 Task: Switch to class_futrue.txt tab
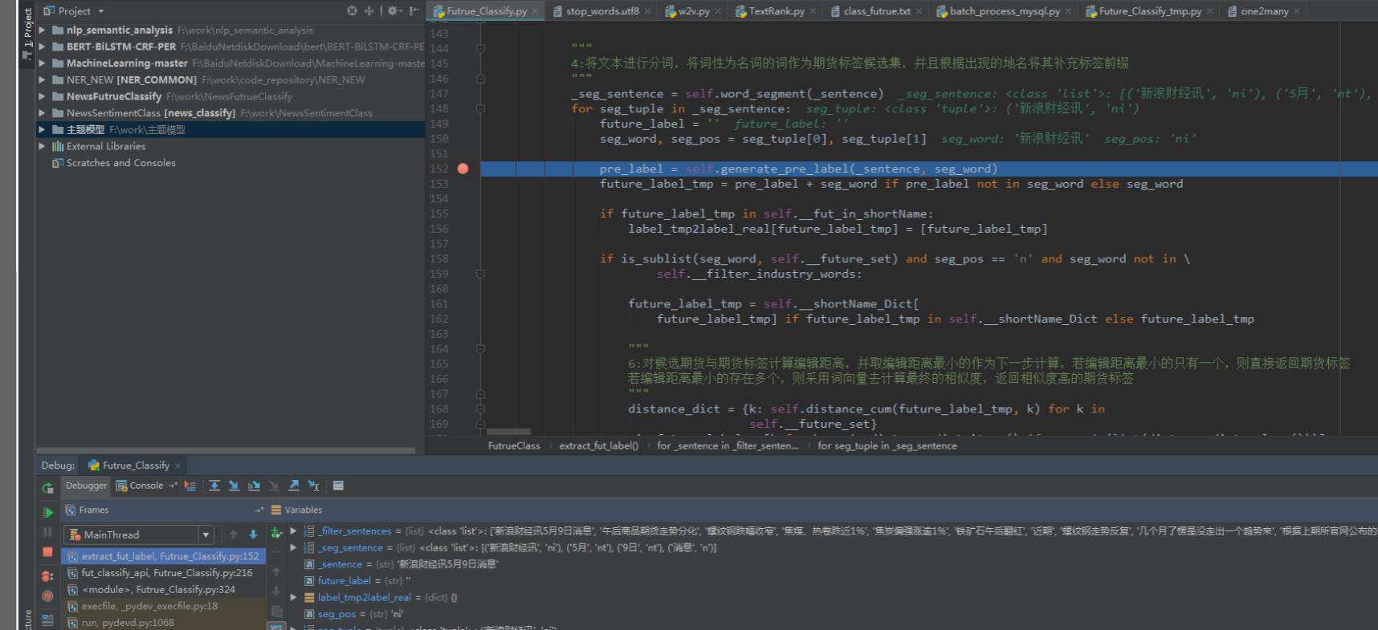877,11
